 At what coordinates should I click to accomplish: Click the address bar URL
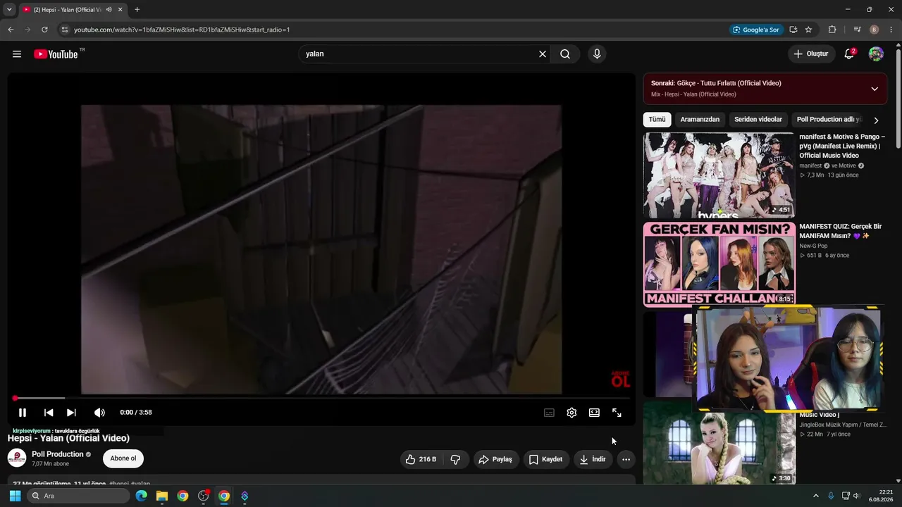click(x=182, y=30)
